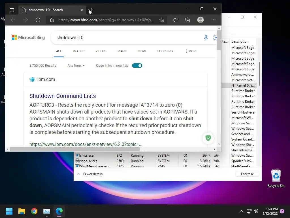Open the volume speaker icon in the tray
This screenshot has width=290, height=218.
[x=256, y=211]
